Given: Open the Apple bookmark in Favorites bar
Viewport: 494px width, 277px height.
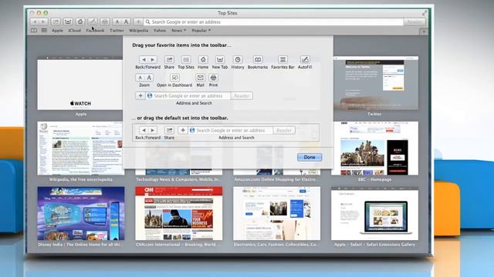Looking at the screenshot, I should click(x=57, y=31).
